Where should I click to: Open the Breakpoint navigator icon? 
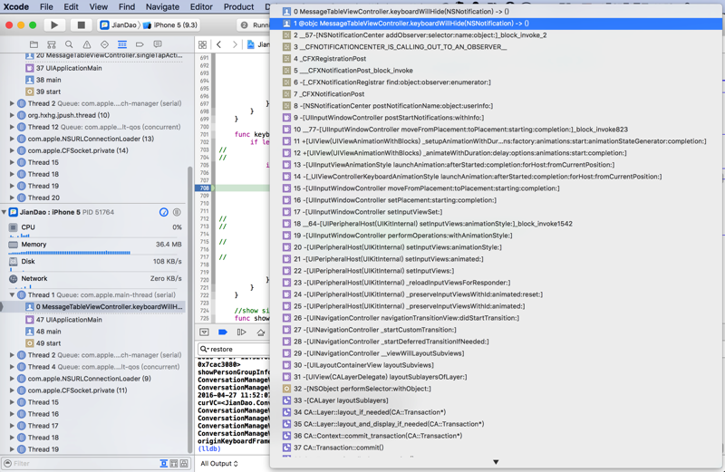140,44
